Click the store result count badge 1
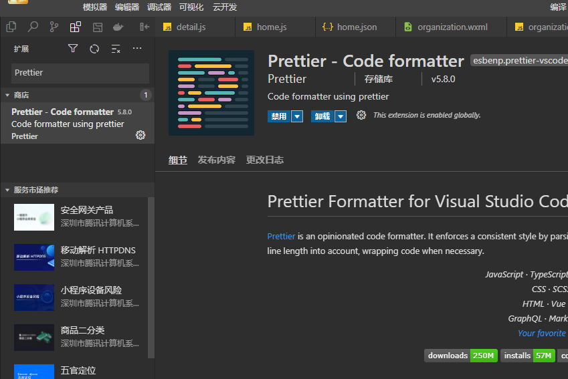 [x=146, y=95]
